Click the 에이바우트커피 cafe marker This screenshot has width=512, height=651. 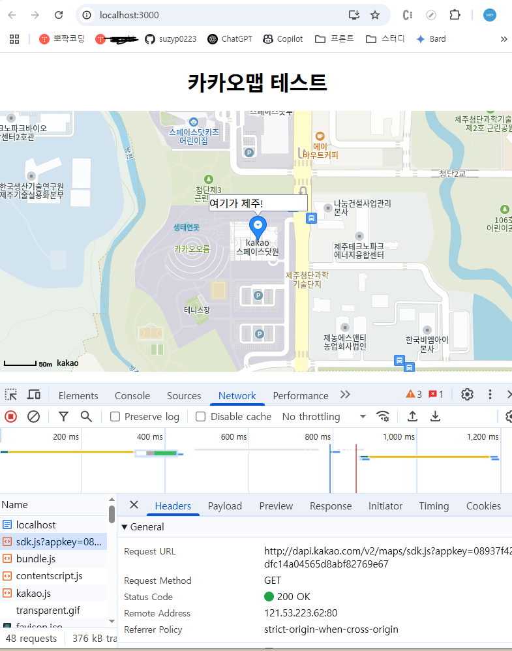[x=320, y=136]
